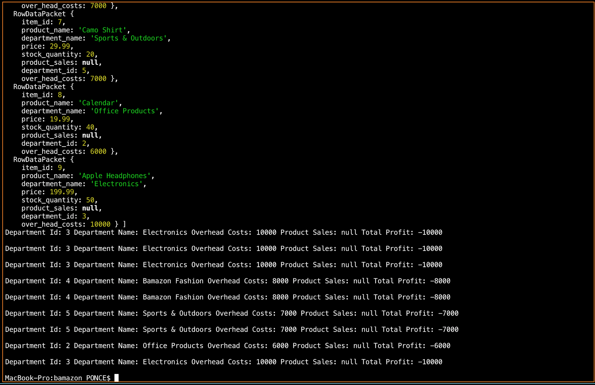Click product name 'Camo Shirt'
This screenshot has width=595, height=385.
(x=102, y=30)
